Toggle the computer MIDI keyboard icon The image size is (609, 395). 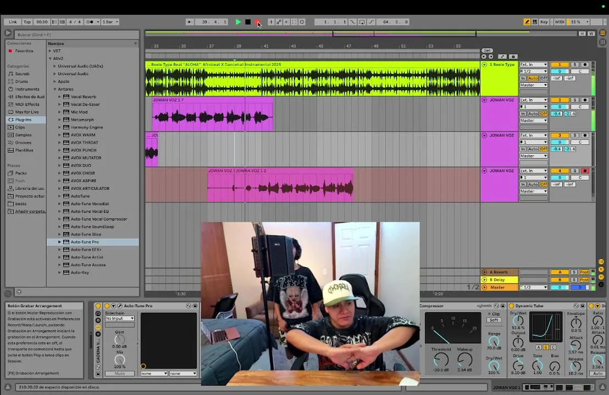coord(535,22)
